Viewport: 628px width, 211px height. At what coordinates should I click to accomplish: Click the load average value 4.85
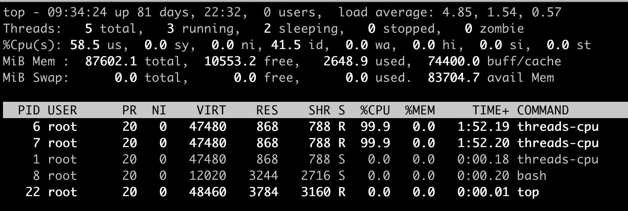point(457,12)
